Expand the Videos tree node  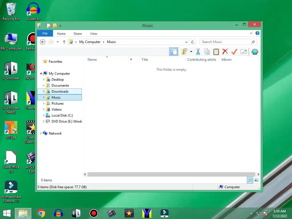[44, 109]
